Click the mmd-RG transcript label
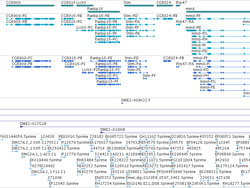The width and height of the screenshot is (250, 188). tap(199, 33)
